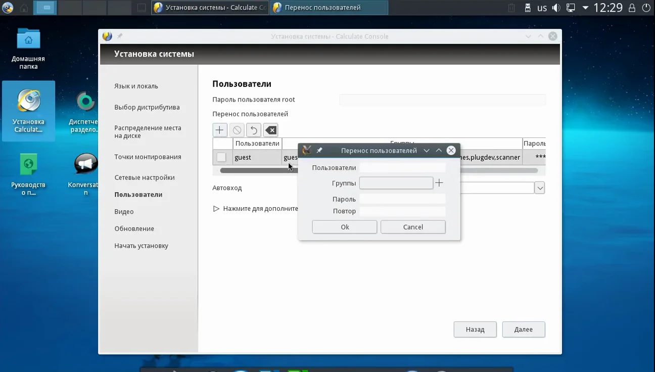Click the clear table backspace icon

[x=271, y=130]
